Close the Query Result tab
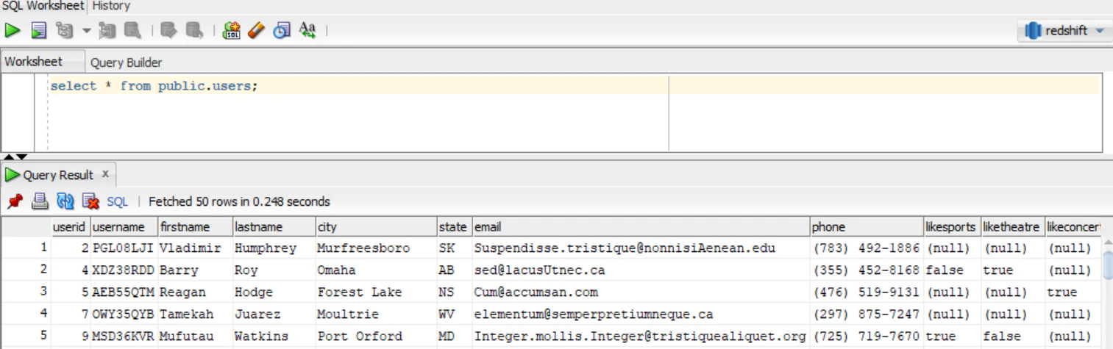 coord(105,174)
